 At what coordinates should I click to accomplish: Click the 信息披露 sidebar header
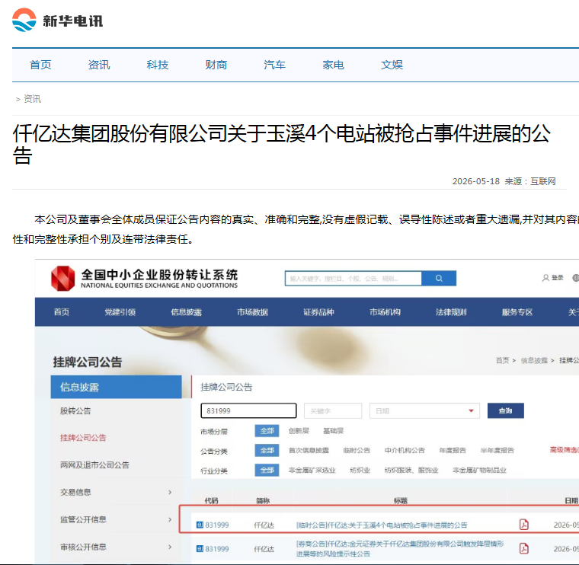116,387
